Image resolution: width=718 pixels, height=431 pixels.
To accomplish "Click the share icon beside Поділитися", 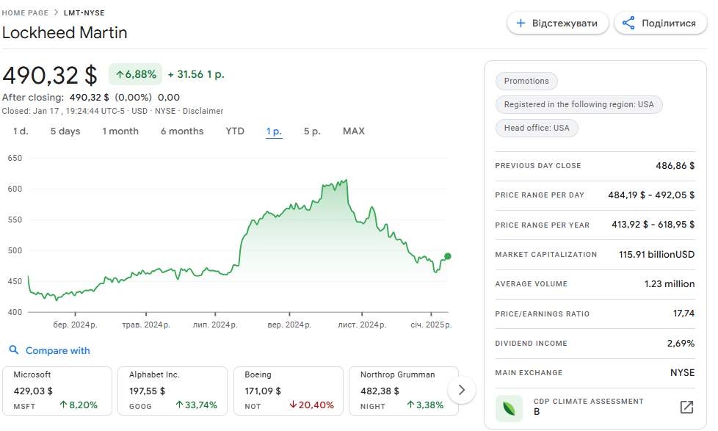I will (628, 23).
